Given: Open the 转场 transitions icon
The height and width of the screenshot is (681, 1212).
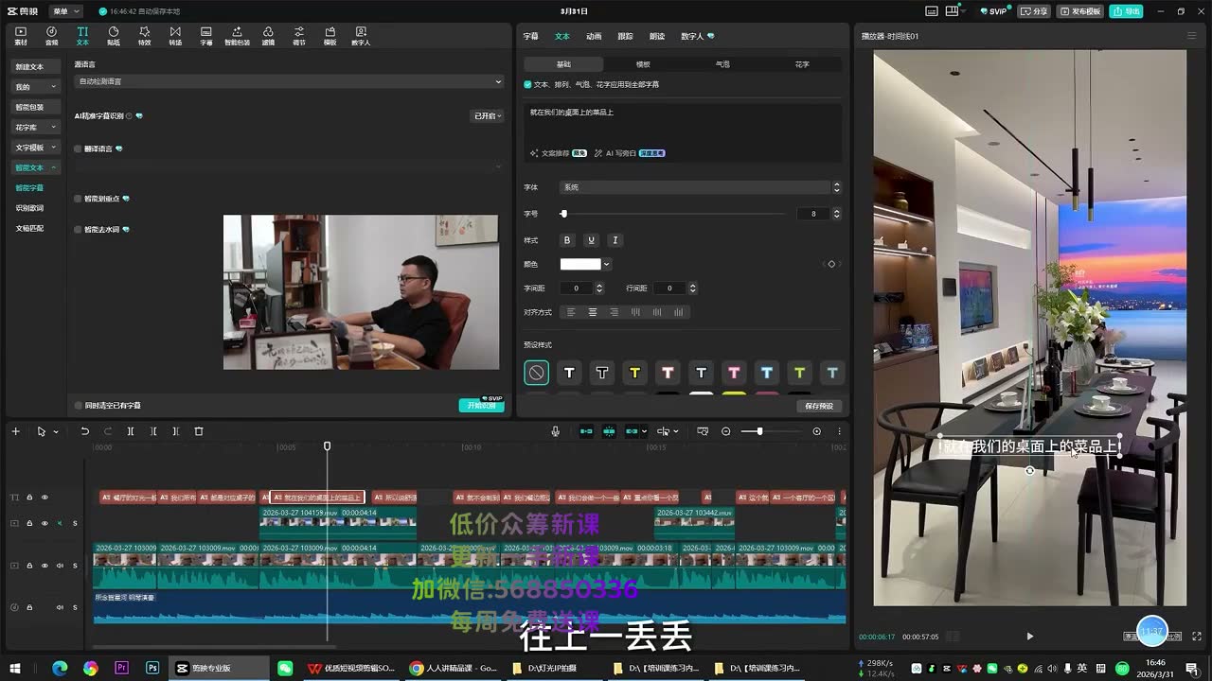Looking at the screenshot, I should click(x=175, y=36).
